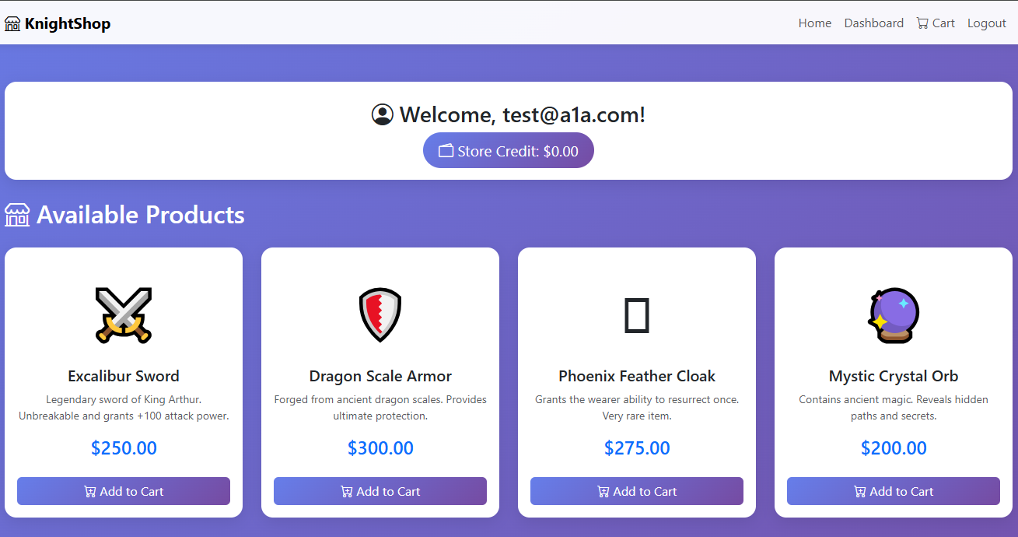Click the wallet icon in Store Credit

[x=446, y=151]
